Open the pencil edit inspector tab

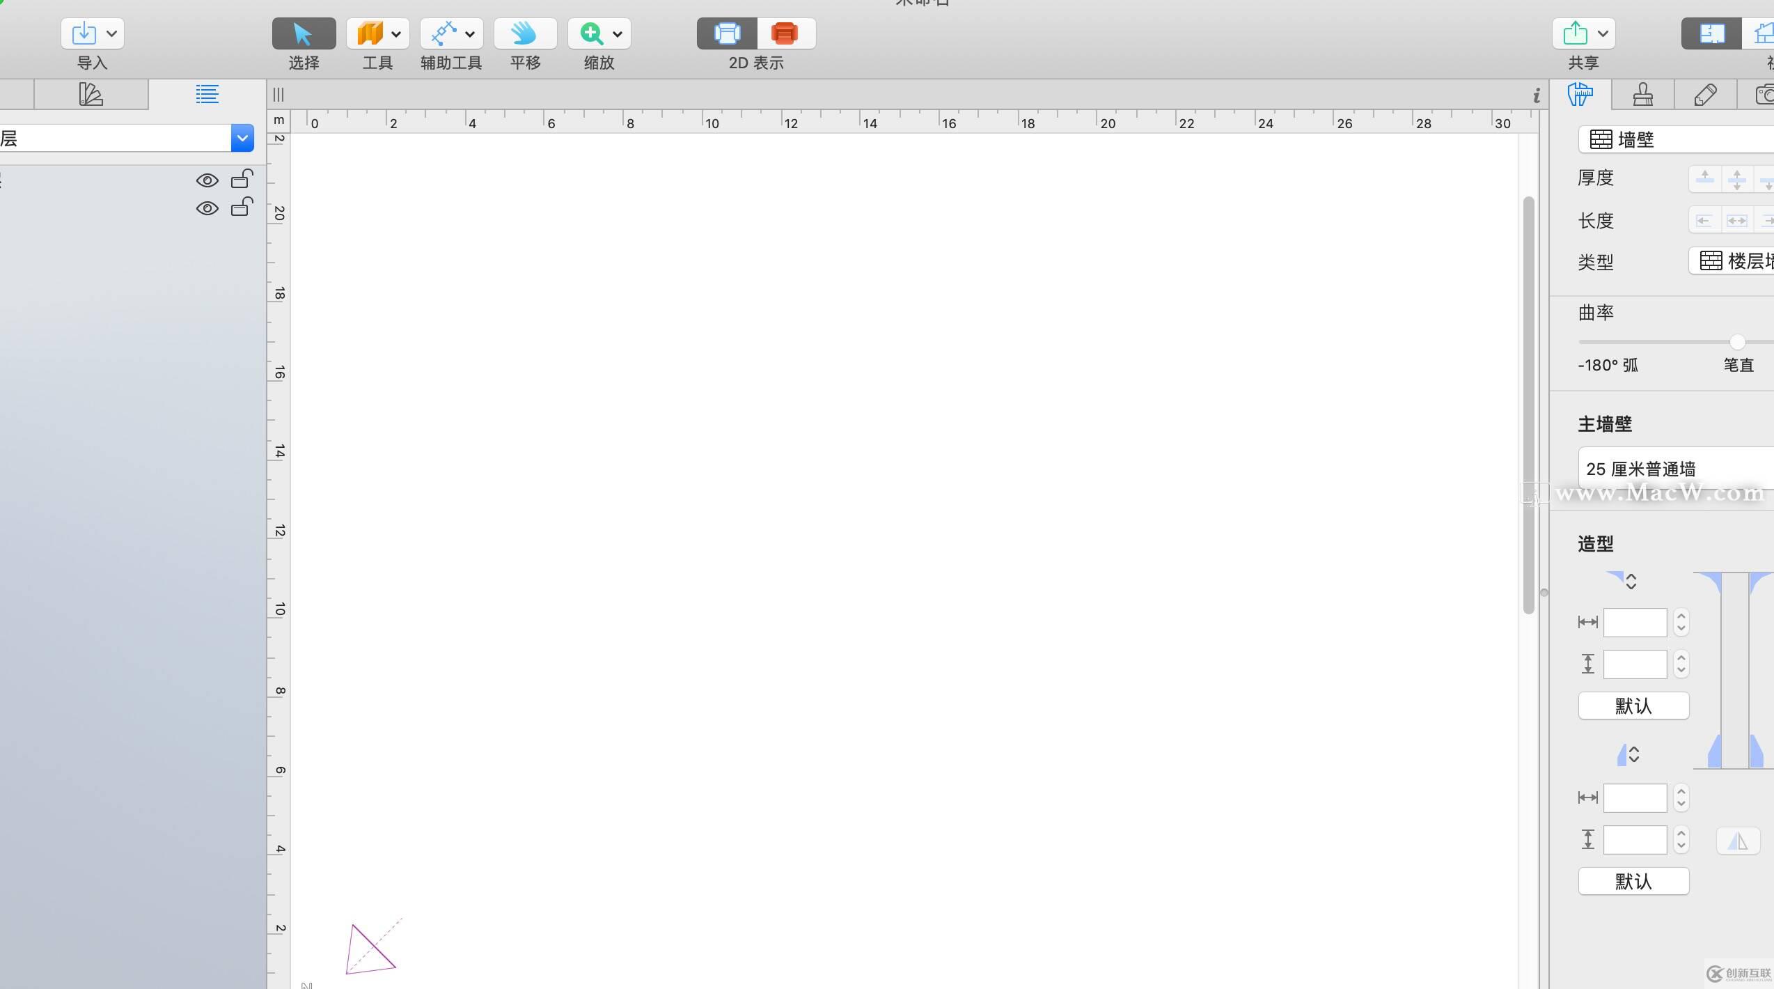[x=1705, y=95]
